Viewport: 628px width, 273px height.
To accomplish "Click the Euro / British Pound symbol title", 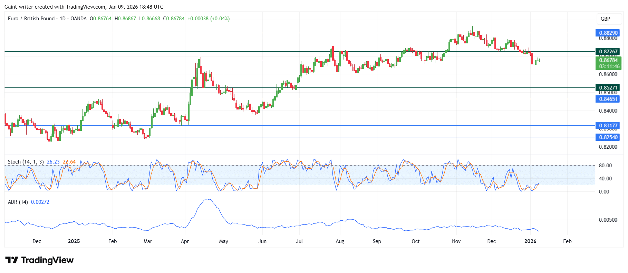I will 31,19.
